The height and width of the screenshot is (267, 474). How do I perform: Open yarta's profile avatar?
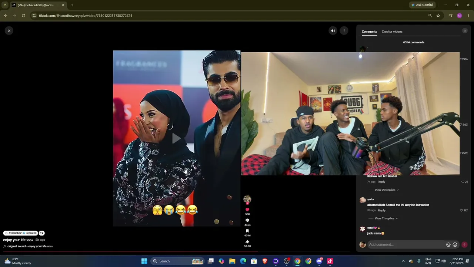[x=363, y=200]
